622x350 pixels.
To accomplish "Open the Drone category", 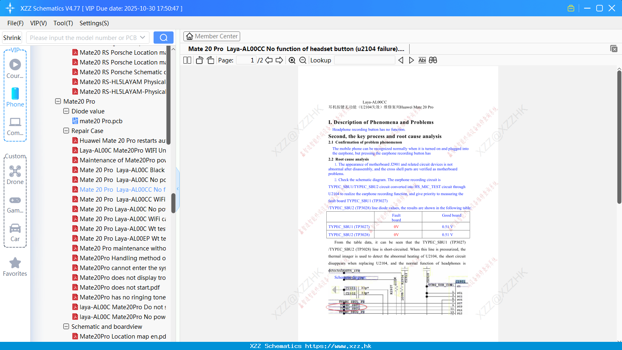I will click(15, 175).
